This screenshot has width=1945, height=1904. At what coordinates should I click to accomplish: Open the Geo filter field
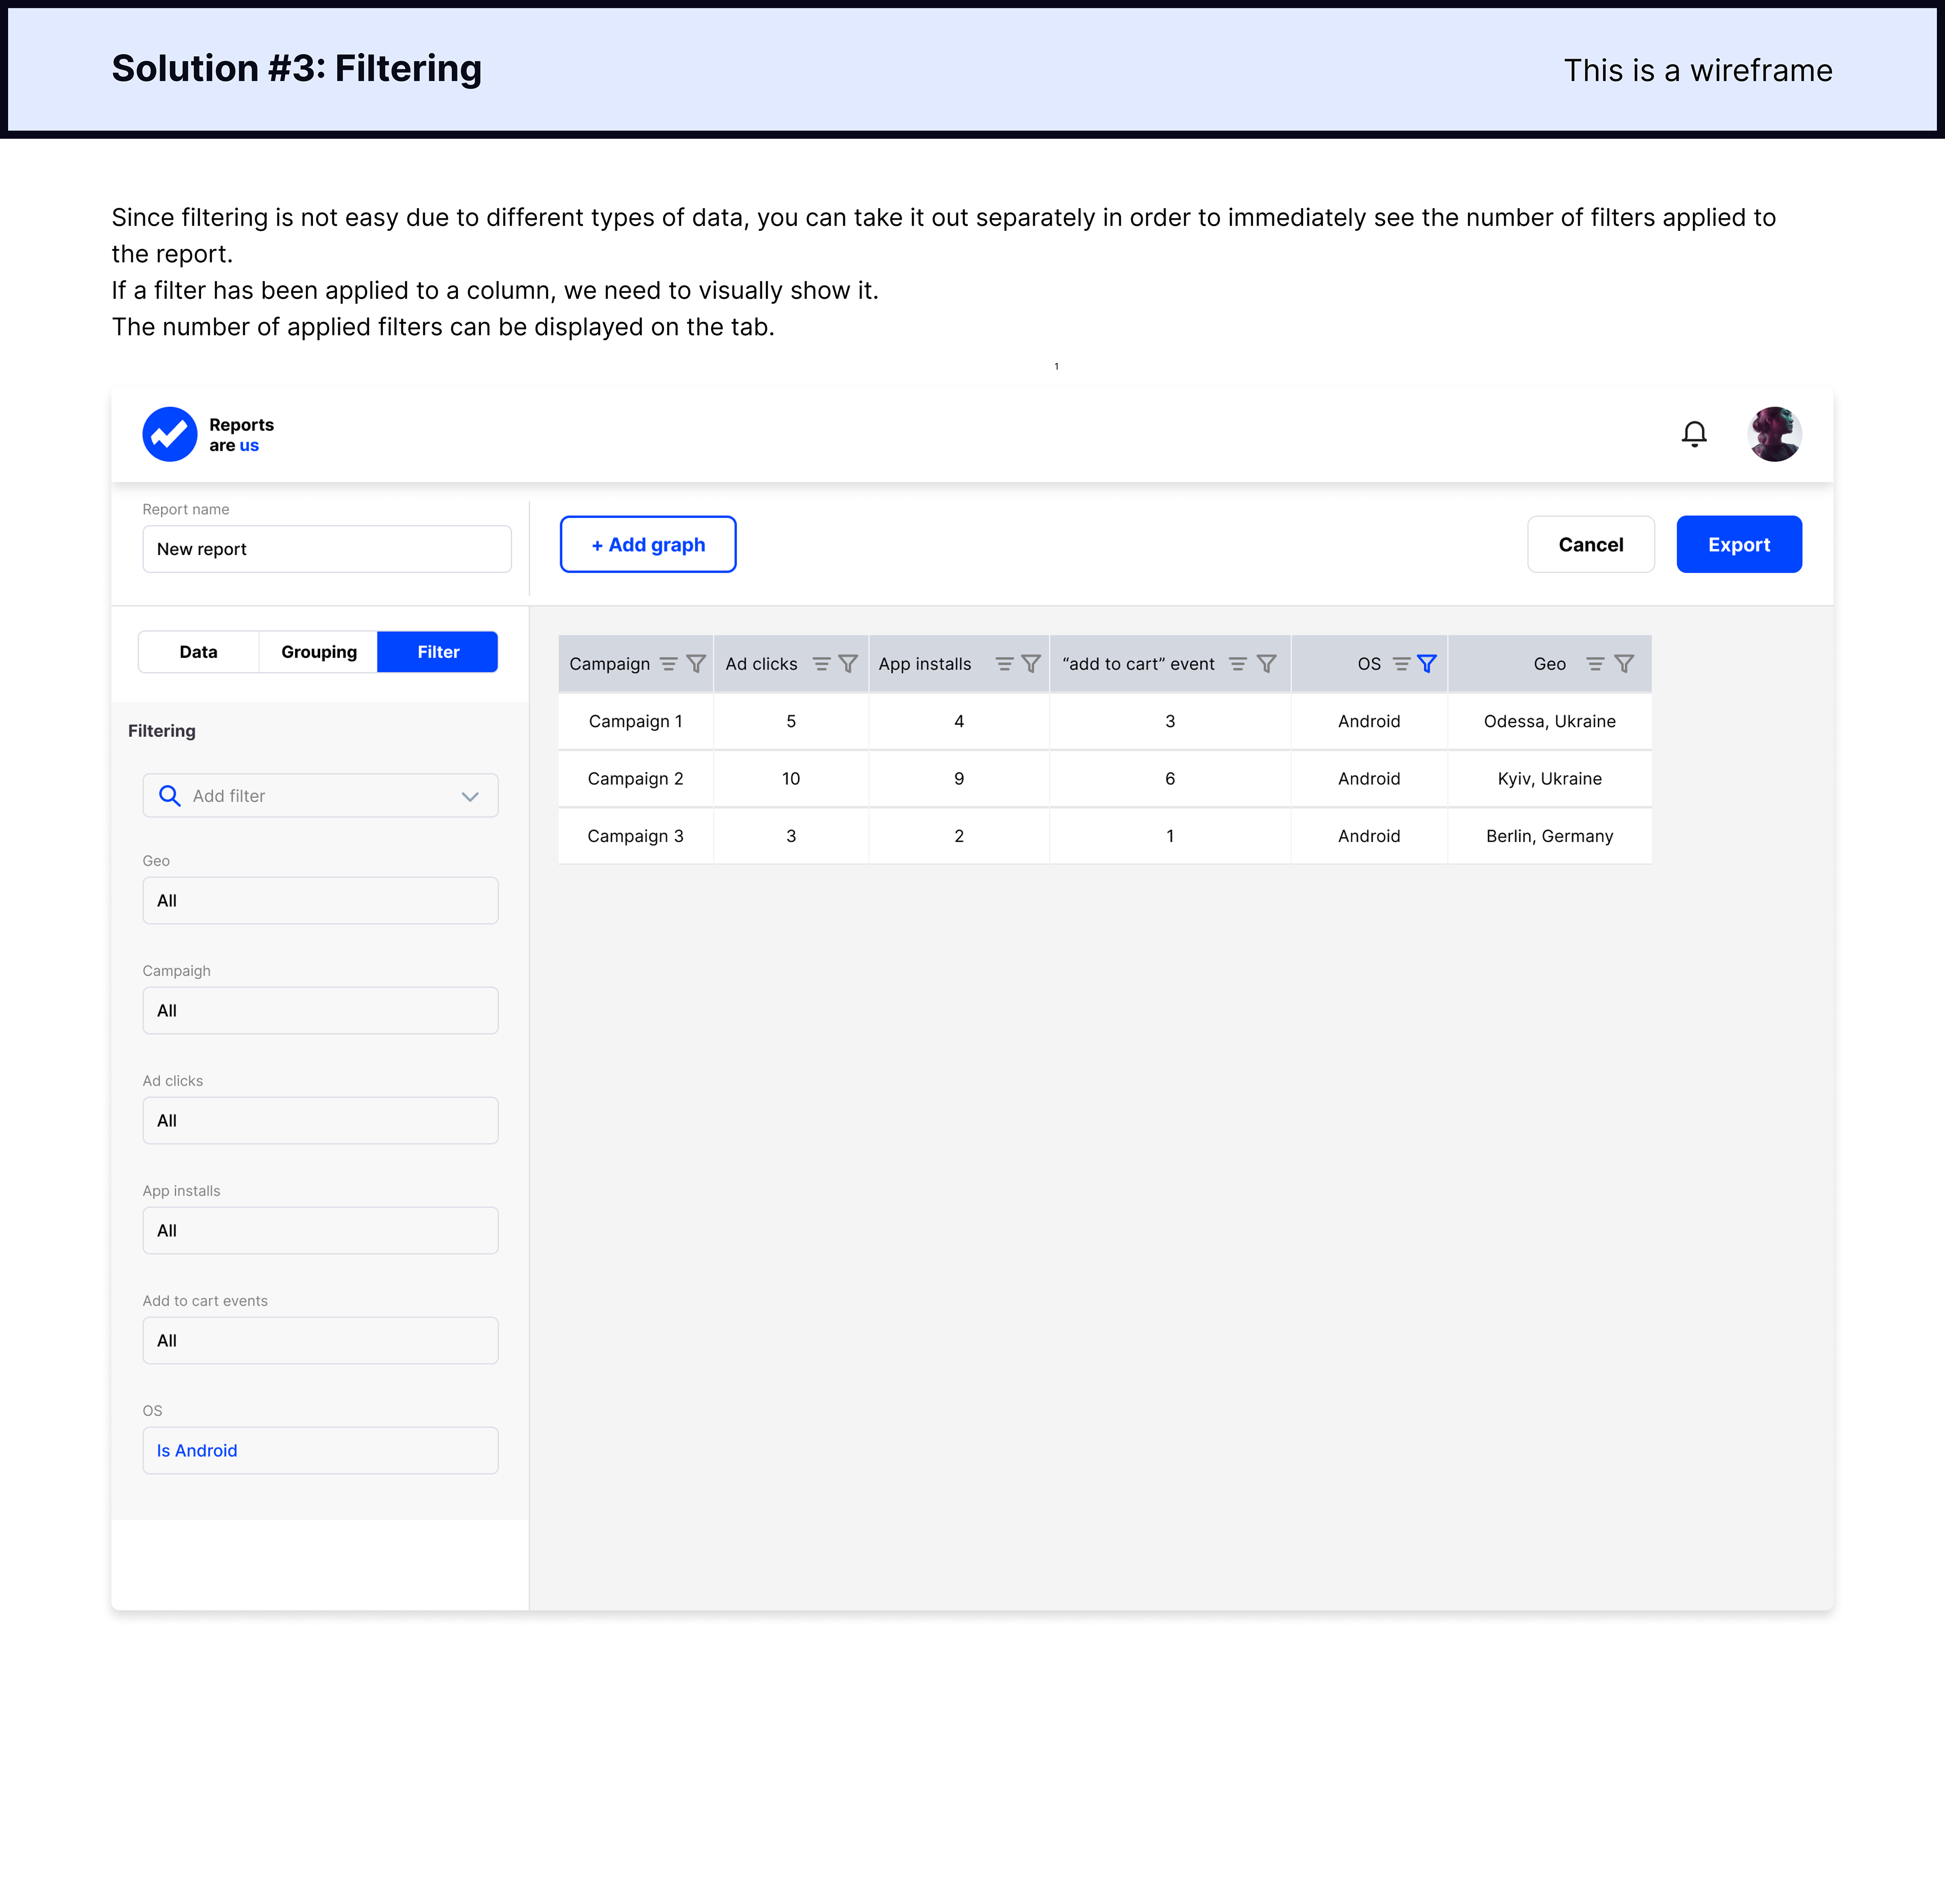pyautogui.click(x=320, y=901)
